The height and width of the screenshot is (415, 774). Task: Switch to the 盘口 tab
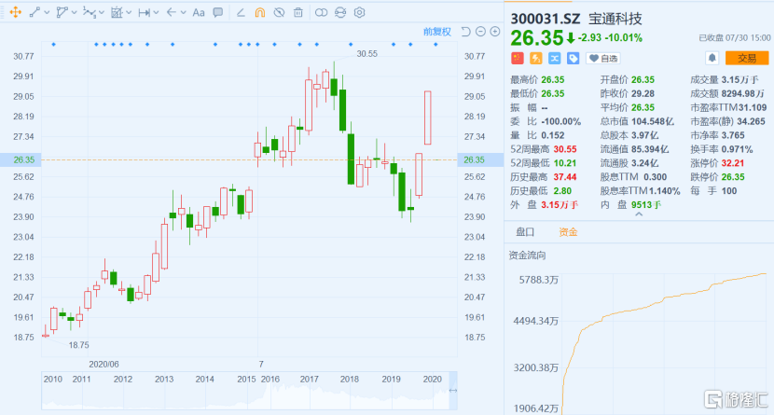pos(525,232)
